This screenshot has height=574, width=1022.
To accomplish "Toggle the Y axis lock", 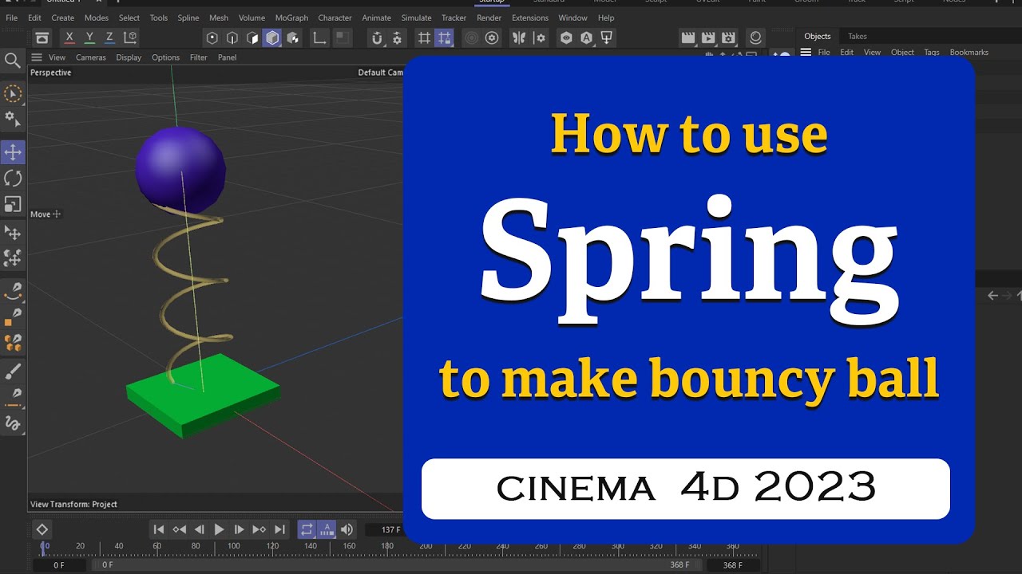I will pos(89,37).
